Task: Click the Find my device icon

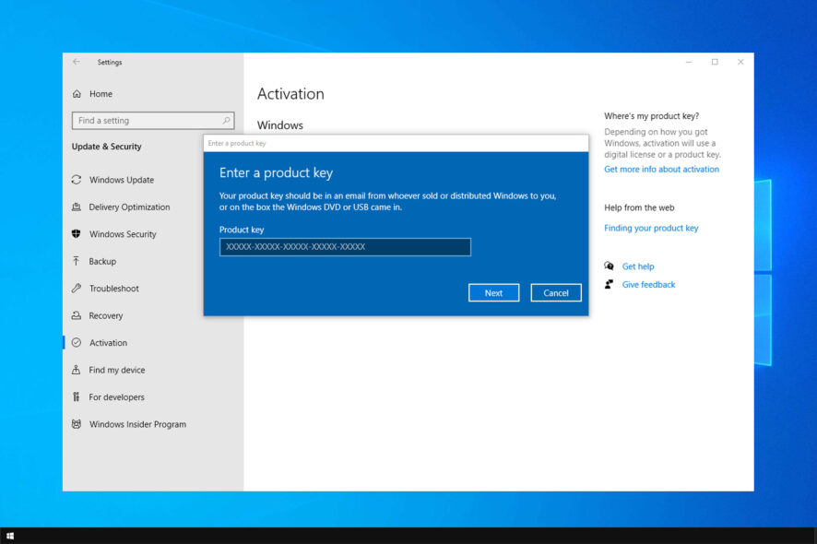Action: [77, 370]
